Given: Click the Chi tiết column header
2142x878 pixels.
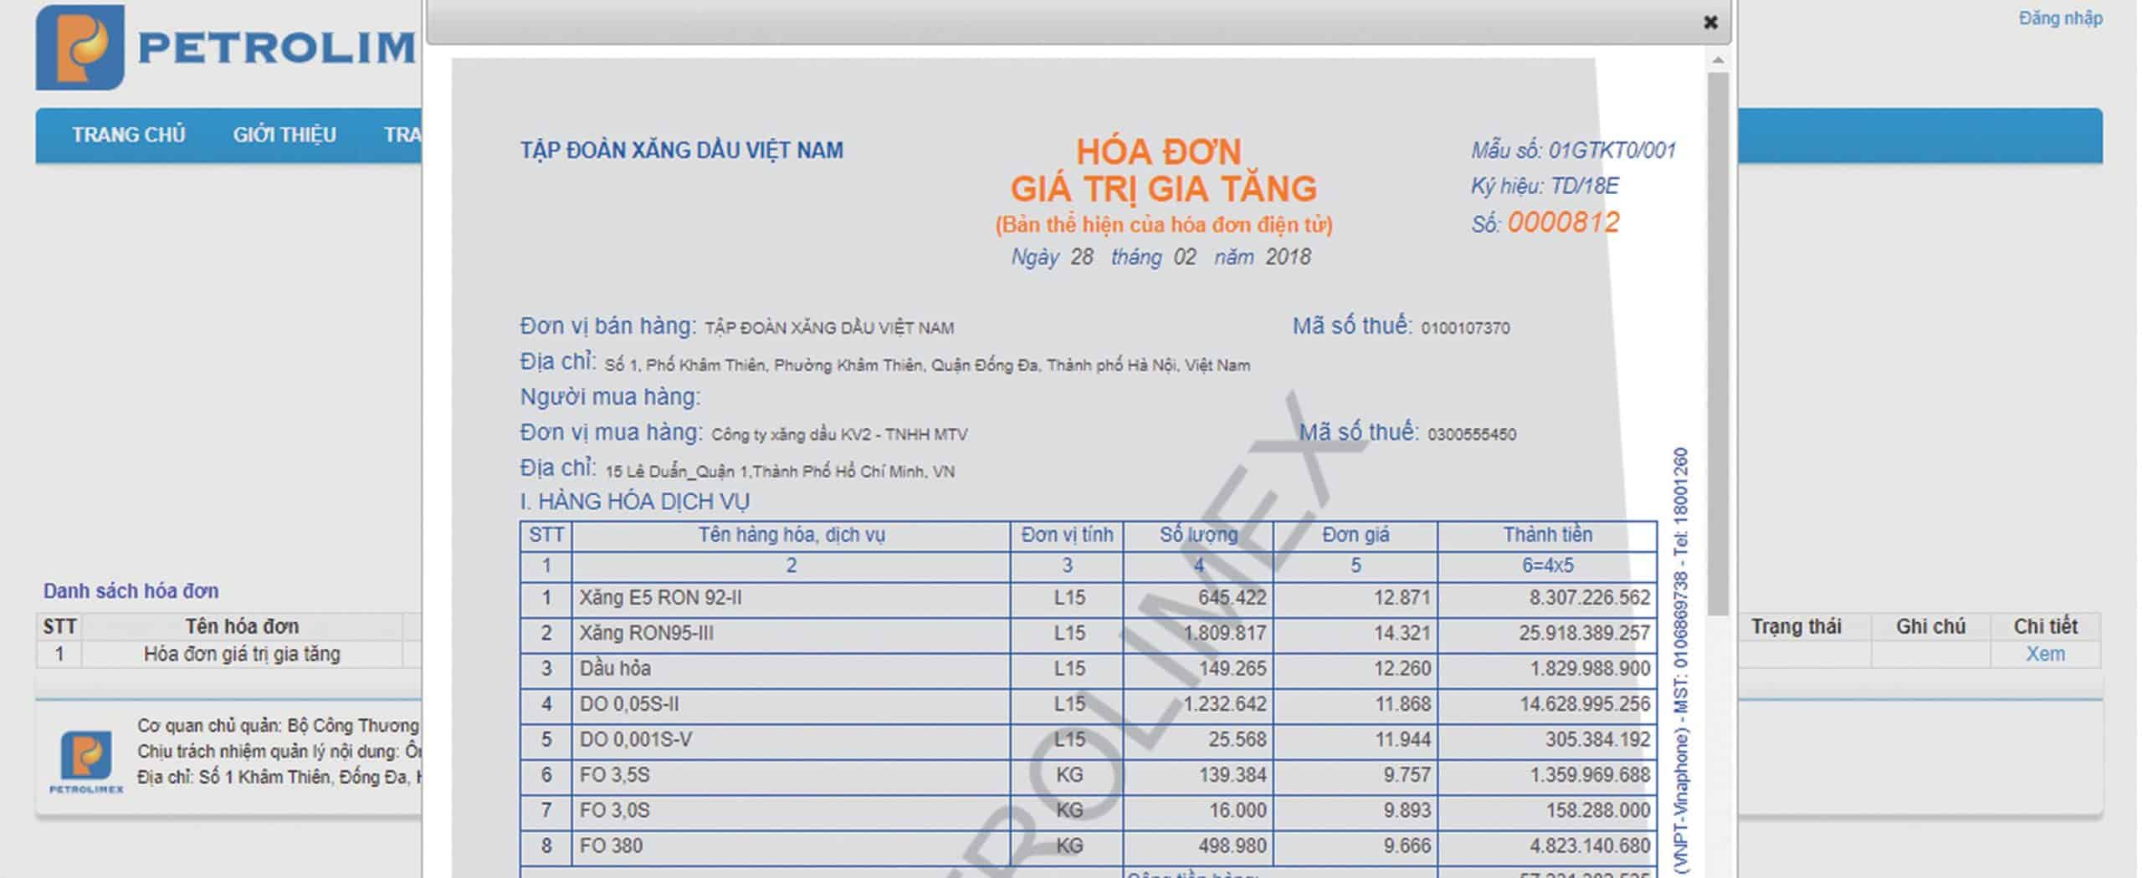Looking at the screenshot, I should pyautogui.click(x=2045, y=626).
